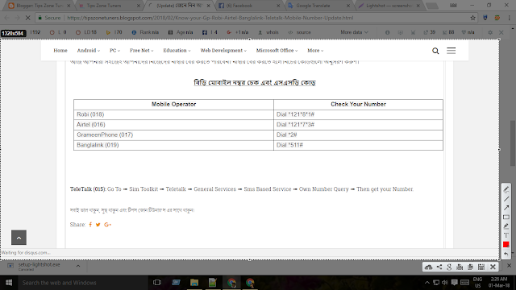Image resolution: width=516 pixels, height=290 pixels.
Task: Select the Lightshot marker highlighter tool
Action: tap(506, 226)
